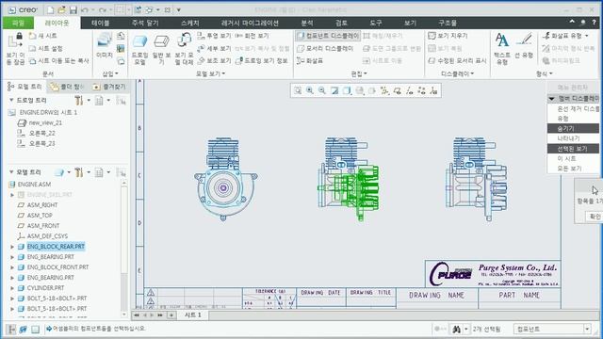The height and width of the screenshot is (339, 603).
Task: Click the Redo arrow in quick access toolbar
Action: [103, 10]
